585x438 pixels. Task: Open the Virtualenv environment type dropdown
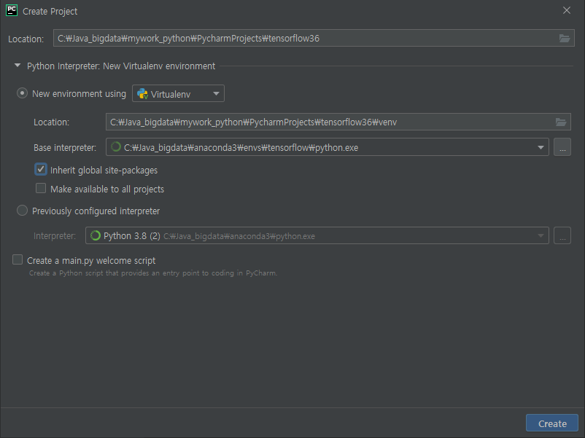178,93
